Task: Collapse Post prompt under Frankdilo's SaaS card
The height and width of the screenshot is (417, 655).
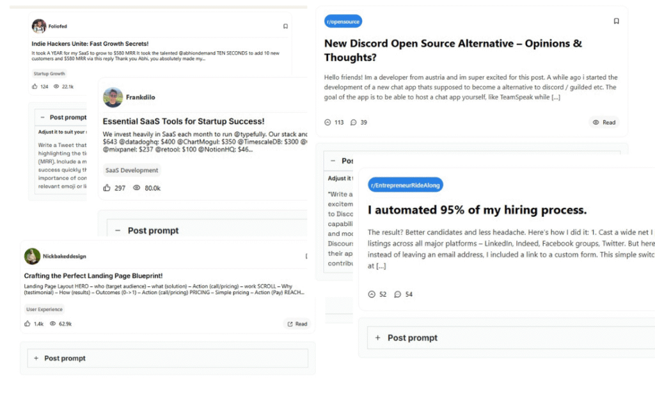Action: (118, 230)
